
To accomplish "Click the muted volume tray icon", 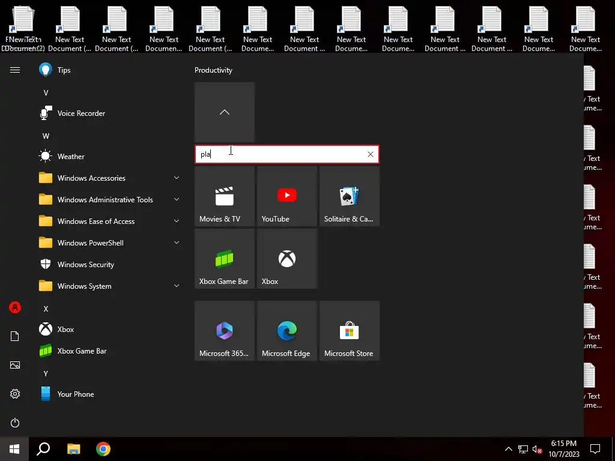I will 537,449.
